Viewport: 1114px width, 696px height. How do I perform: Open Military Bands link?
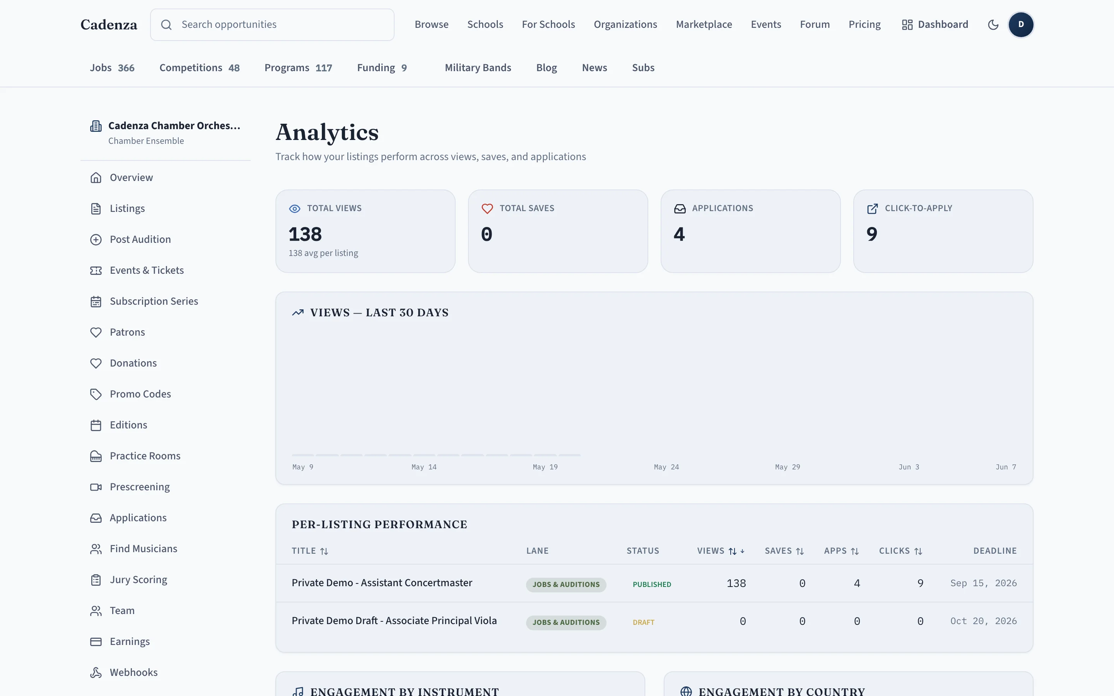pyautogui.click(x=478, y=68)
